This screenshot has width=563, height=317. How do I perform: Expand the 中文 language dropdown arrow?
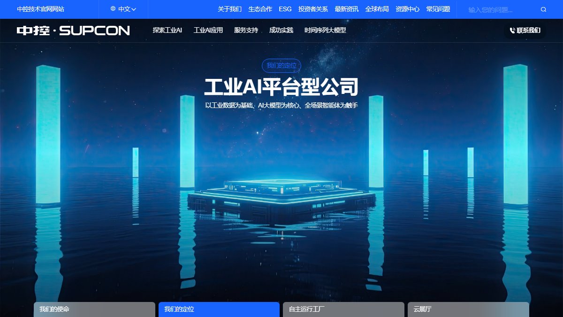pos(134,9)
